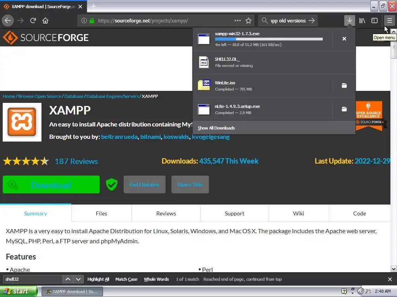
Task: Click the nLite setup exe file icon
Action: click(x=204, y=109)
